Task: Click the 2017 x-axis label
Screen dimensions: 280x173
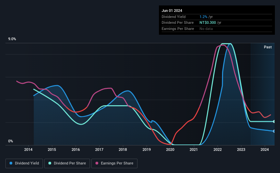Action: pyautogui.click(x=99, y=150)
